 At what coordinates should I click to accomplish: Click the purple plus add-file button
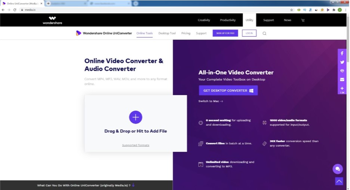click(135, 117)
